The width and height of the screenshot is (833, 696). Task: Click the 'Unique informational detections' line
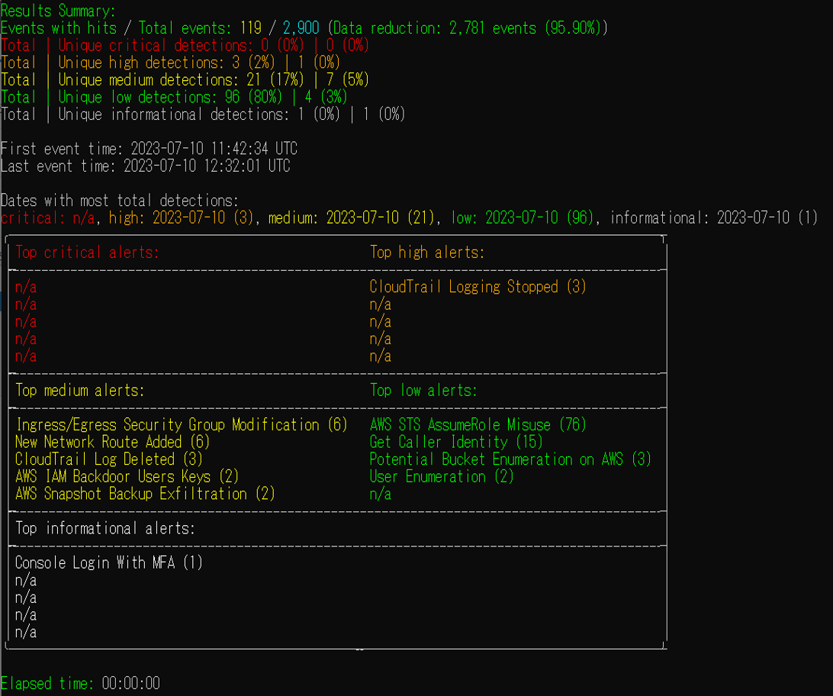coord(203,114)
